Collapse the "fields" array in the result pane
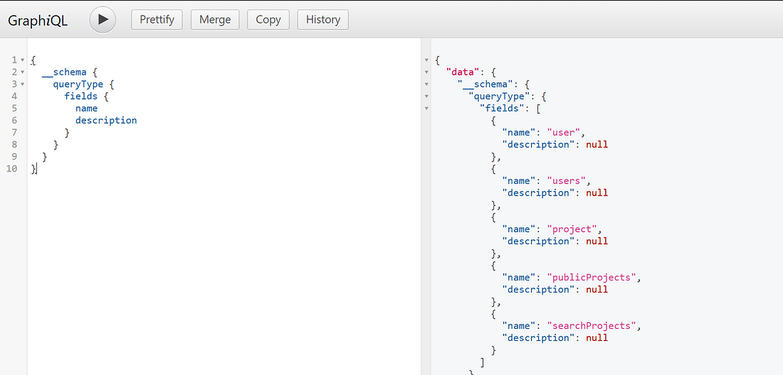 coord(426,108)
